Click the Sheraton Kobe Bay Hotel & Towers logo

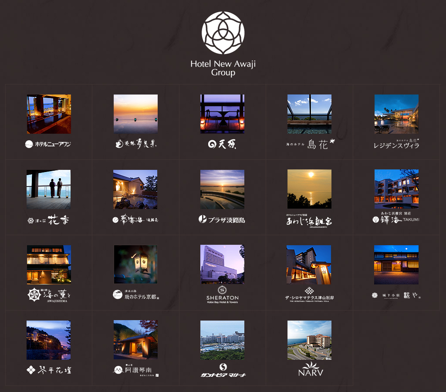point(223,295)
